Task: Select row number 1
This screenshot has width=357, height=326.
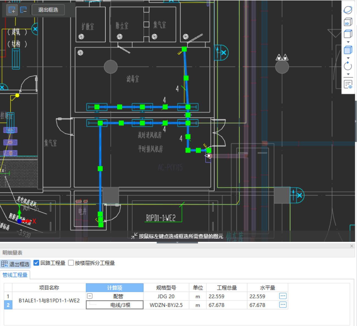Action: pos(8,296)
